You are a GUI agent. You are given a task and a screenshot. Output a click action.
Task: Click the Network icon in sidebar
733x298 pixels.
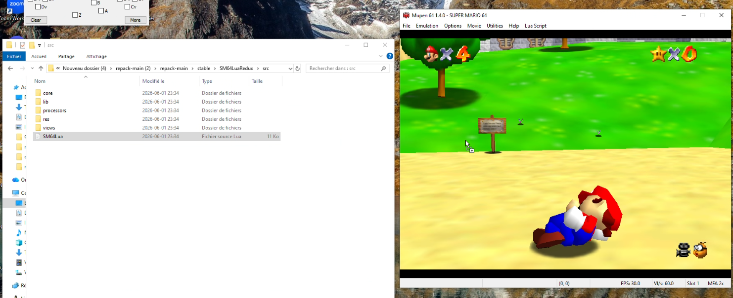click(16, 285)
